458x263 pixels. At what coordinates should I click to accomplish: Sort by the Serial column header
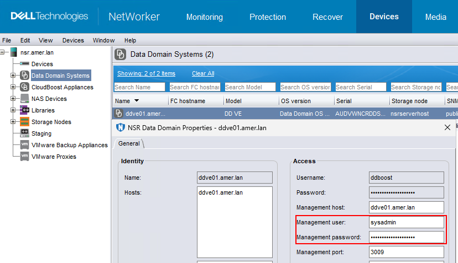[362, 101]
